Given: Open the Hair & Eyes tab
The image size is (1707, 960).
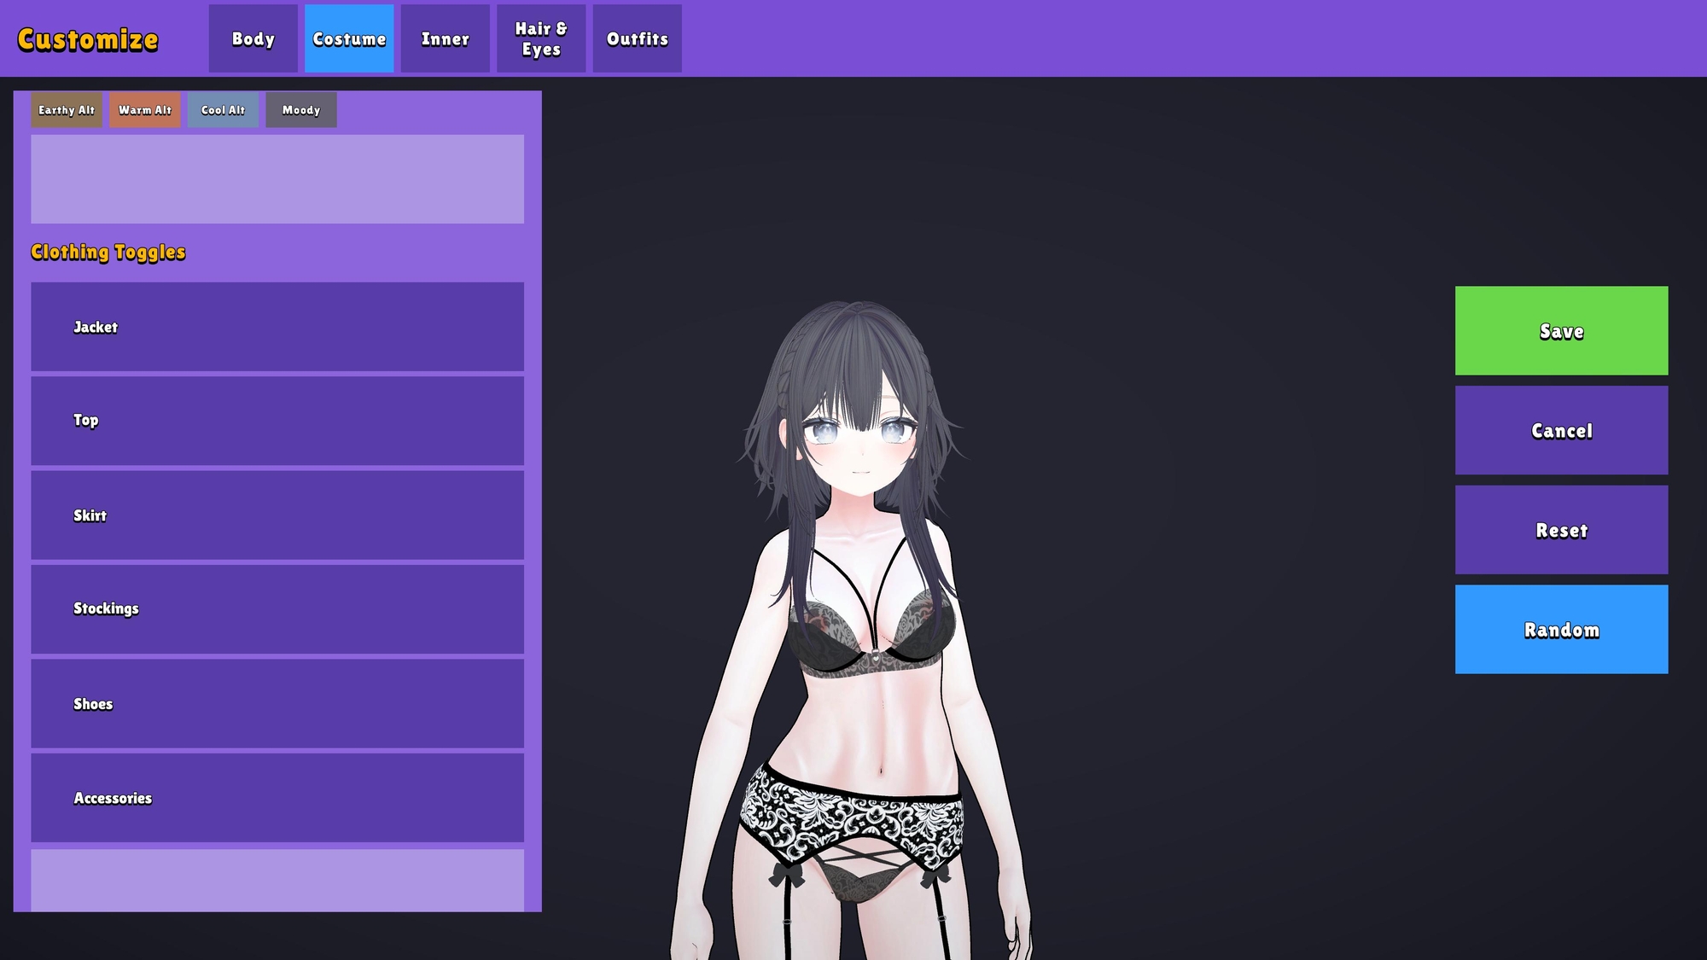Looking at the screenshot, I should [x=540, y=38].
